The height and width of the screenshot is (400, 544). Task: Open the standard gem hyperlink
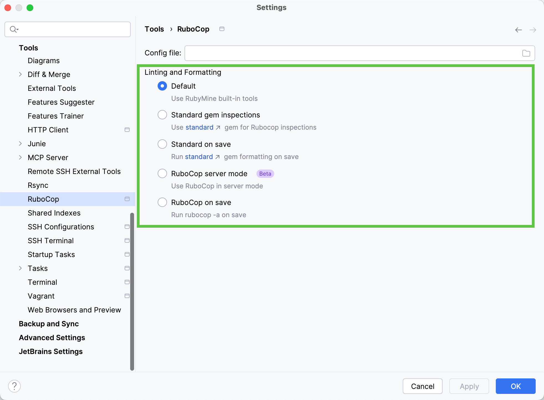(x=199, y=127)
